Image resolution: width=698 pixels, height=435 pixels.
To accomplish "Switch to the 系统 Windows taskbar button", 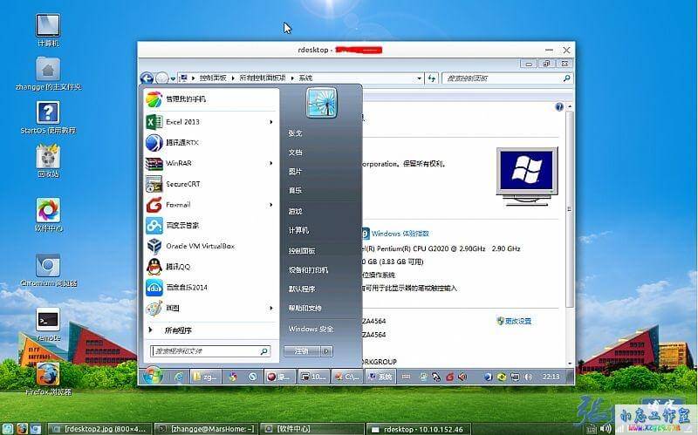I will pos(380,377).
